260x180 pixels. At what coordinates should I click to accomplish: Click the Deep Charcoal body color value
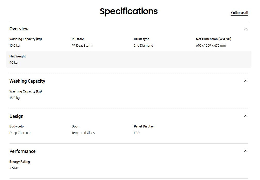tap(20, 133)
